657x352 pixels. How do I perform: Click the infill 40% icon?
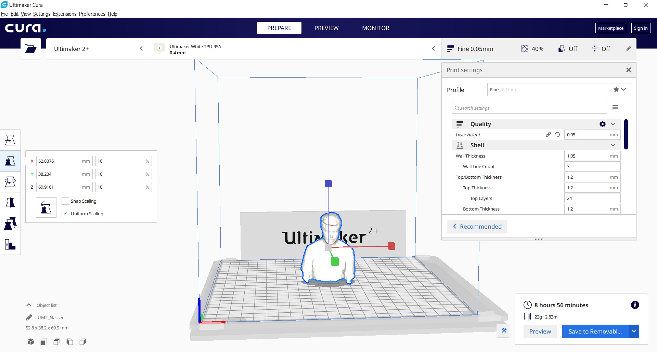coord(525,49)
